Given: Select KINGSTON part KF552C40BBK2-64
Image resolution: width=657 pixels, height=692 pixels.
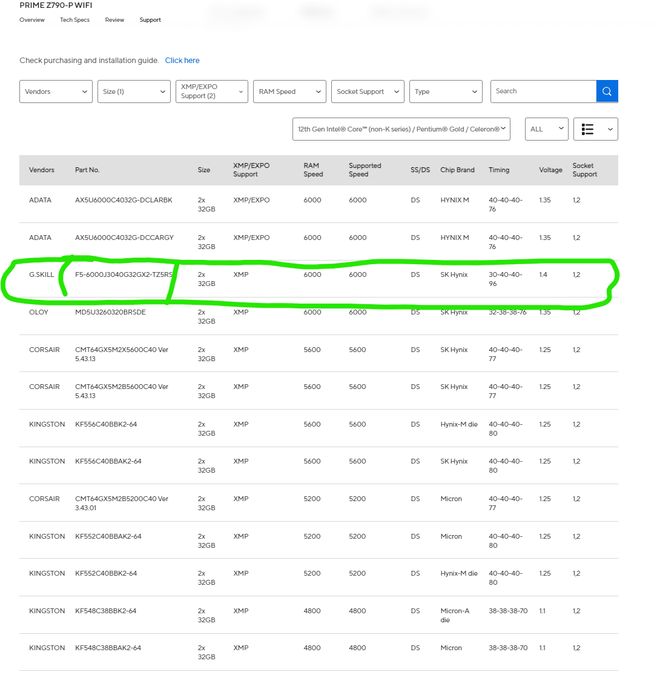Looking at the screenshot, I should (x=106, y=573).
